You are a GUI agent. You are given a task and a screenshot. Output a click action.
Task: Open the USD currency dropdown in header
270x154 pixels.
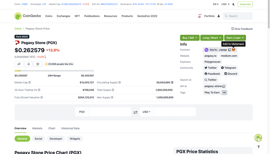tap(225, 4)
